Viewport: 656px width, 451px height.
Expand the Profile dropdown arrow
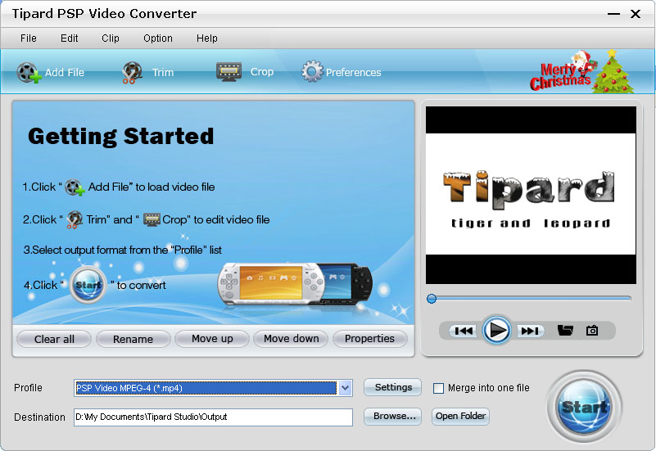click(x=345, y=388)
